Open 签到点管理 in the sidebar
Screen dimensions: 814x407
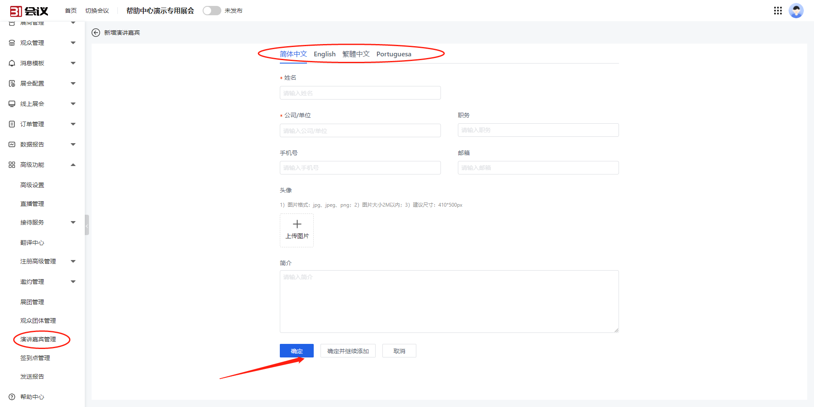click(35, 358)
